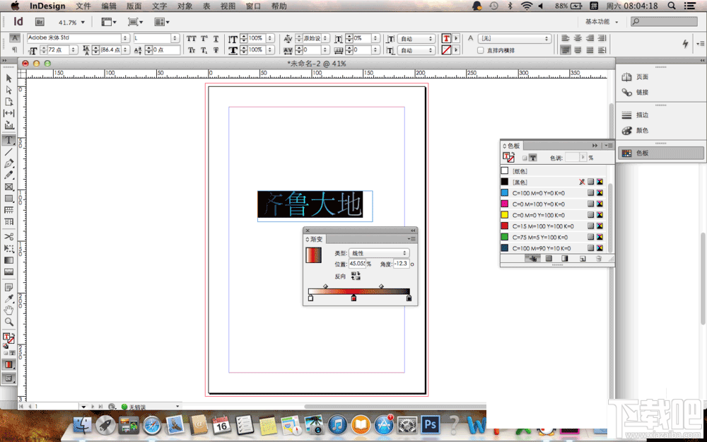
Task: Select the Pencil tool
Action: click(8, 175)
